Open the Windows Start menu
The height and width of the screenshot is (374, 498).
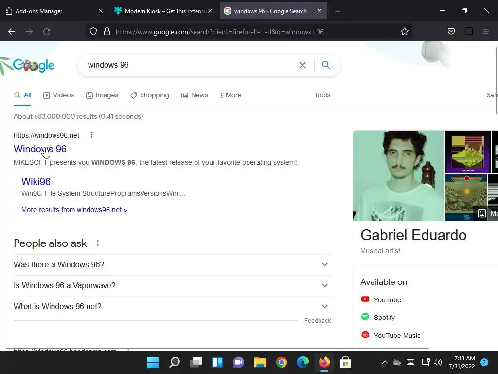pos(153,362)
